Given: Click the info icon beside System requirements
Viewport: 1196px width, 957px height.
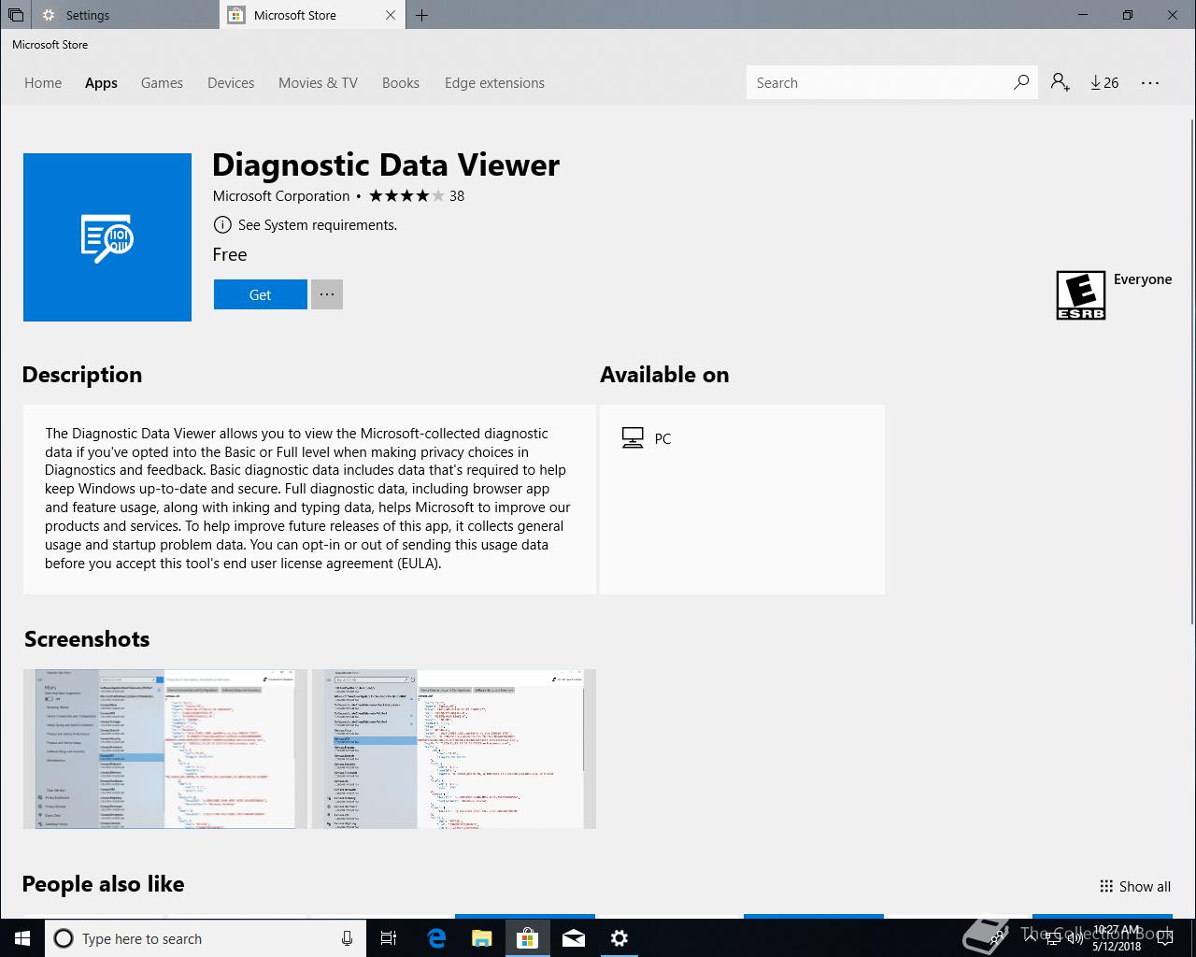Looking at the screenshot, I should [x=222, y=225].
